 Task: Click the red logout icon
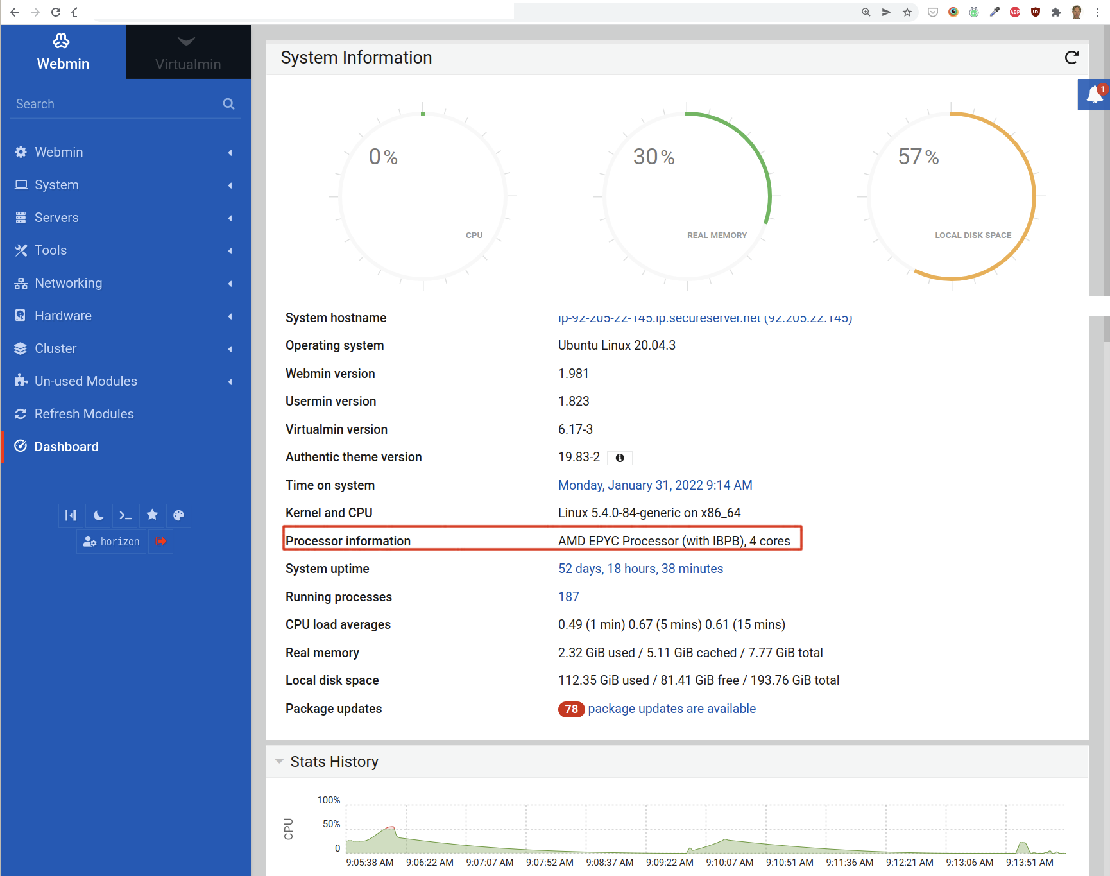click(x=160, y=542)
